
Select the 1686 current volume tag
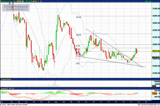154,86
